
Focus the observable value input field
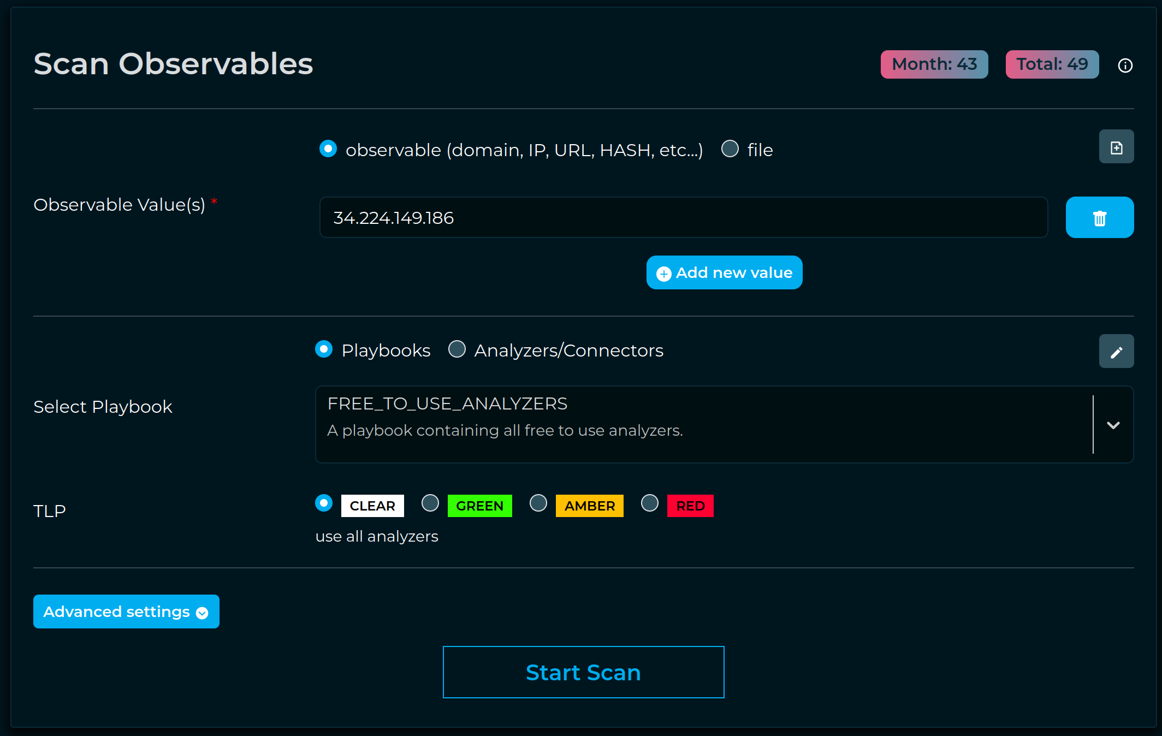pos(683,217)
